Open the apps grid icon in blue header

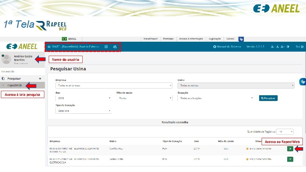click(106, 47)
